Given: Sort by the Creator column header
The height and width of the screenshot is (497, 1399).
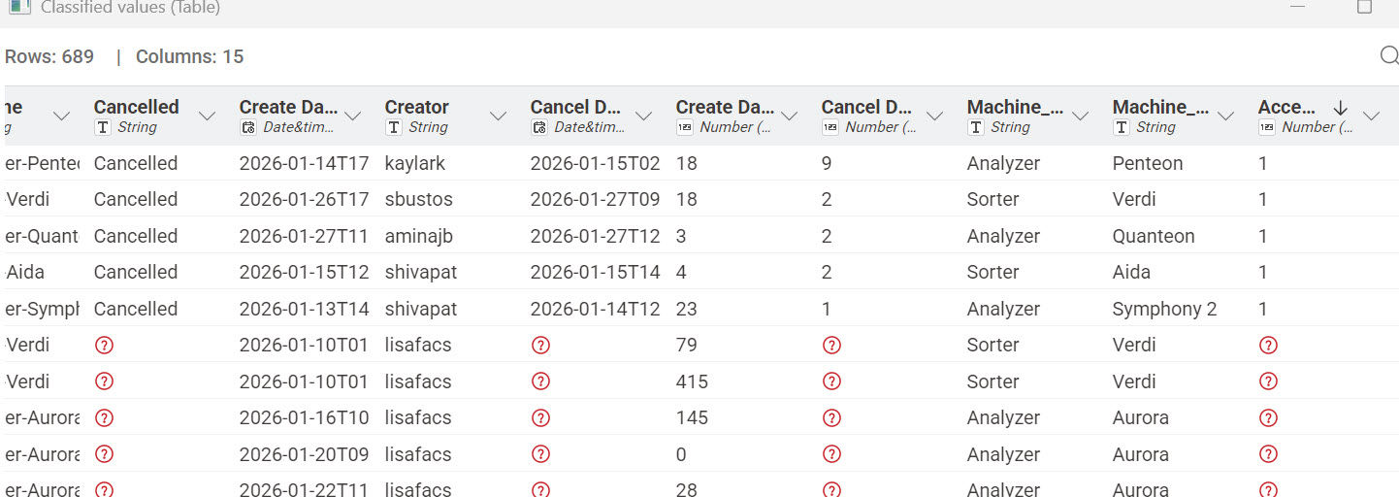Looking at the screenshot, I should click(416, 107).
